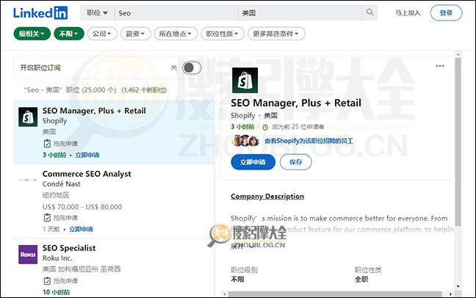The image size is (476, 298).
Task: Click the 马上加入 join now link
Action: [408, 13]
